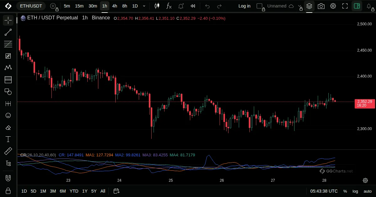376x197 pixels.
Task: Set range to 5Y
Action: 94,191
